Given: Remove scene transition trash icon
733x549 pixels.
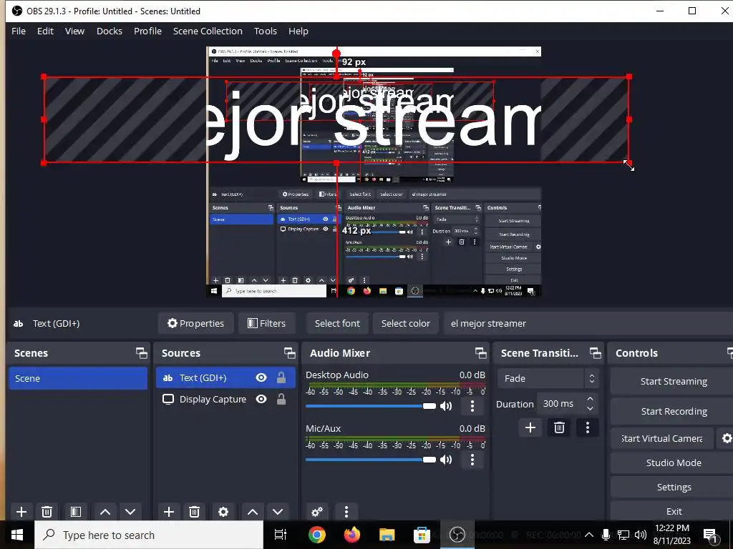Looking at the screenshot, I should tap(559, 427).
